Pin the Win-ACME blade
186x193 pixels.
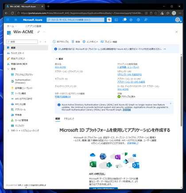point(39,32)
